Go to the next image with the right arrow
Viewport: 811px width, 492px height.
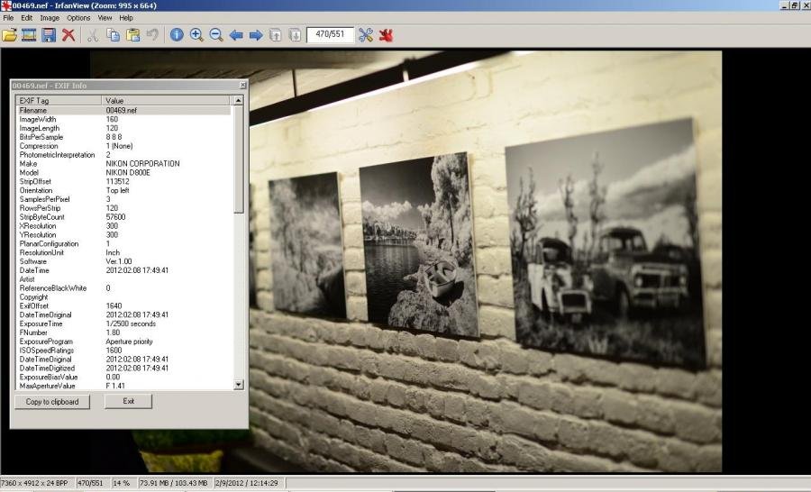tap(256, 35)
